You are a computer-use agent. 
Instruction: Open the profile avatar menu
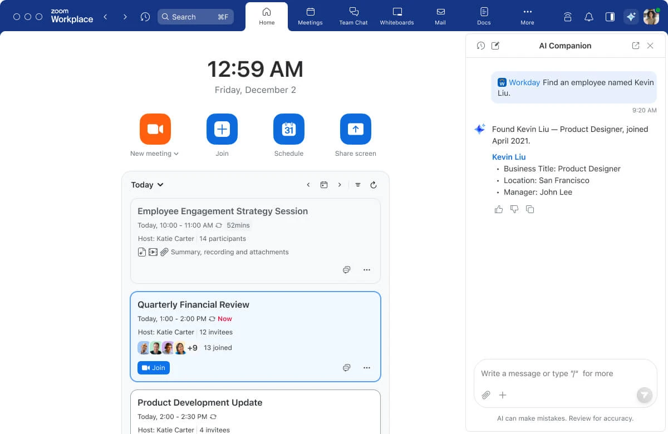pos(651,17)
